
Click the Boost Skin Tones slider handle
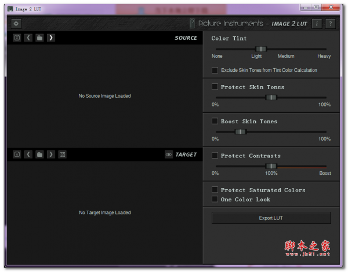pos(240,132)
